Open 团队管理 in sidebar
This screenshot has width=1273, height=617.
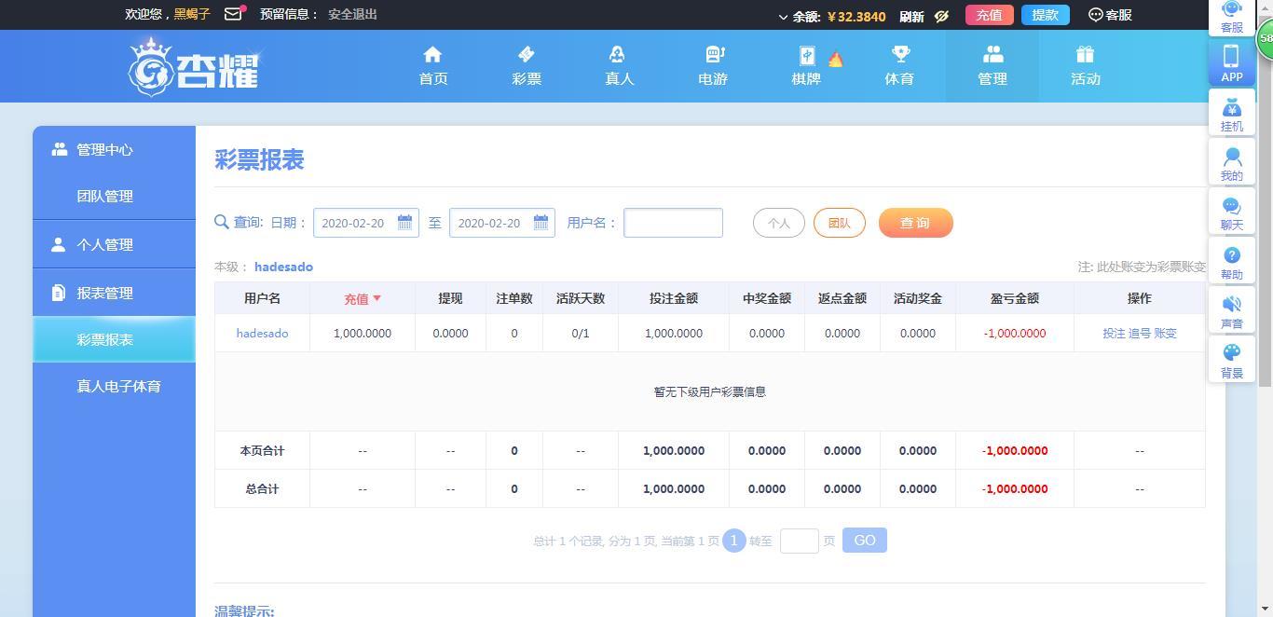(x=104, y=197)
